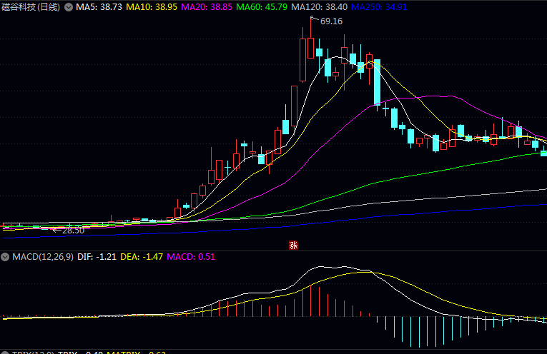The height and width of the screenshot is (354, 547).
Task: Select the DIF value label
Action: (x=97, y=256)
